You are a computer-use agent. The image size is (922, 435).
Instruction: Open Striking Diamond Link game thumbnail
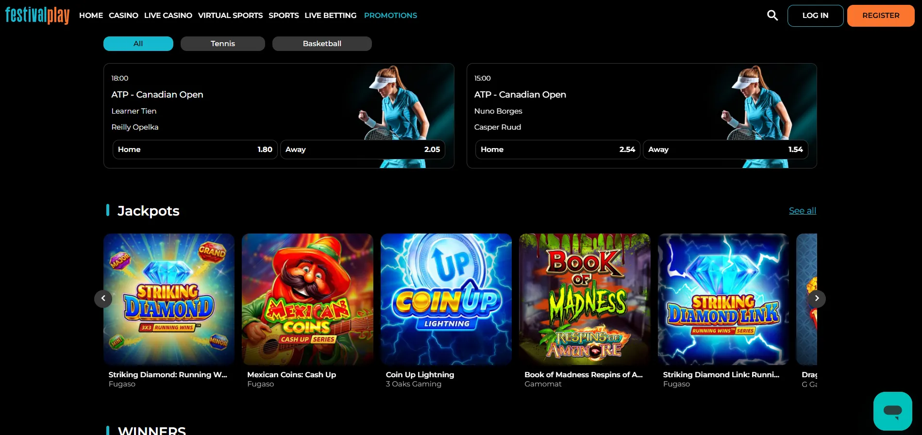coord(723,299)
